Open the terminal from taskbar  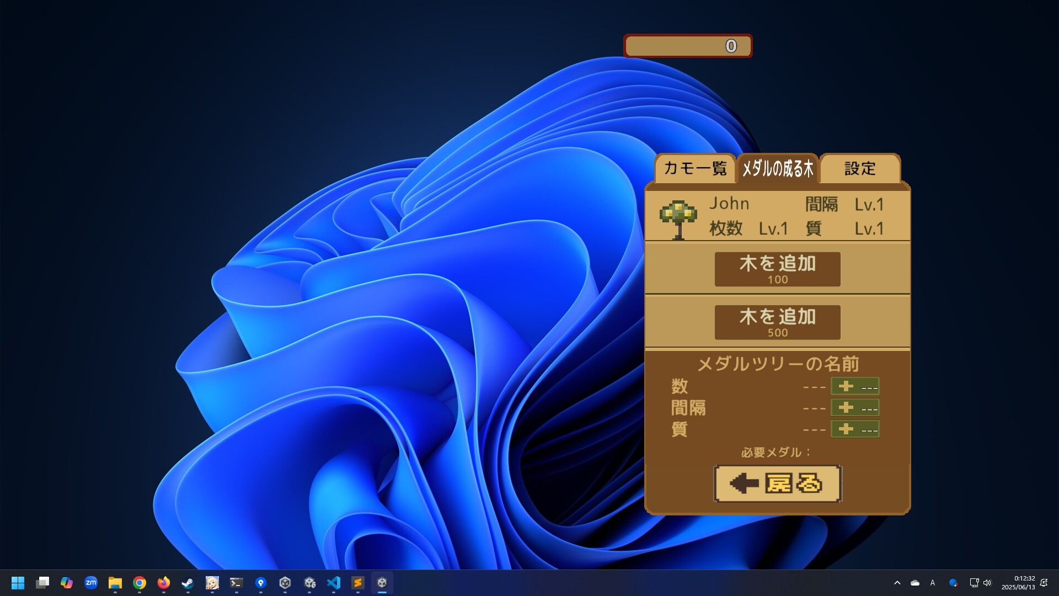coord(236,582)
